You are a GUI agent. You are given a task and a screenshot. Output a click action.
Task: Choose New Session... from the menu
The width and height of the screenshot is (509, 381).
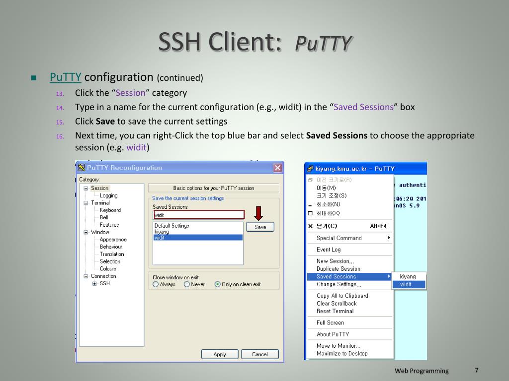click(x=349, y=261)
